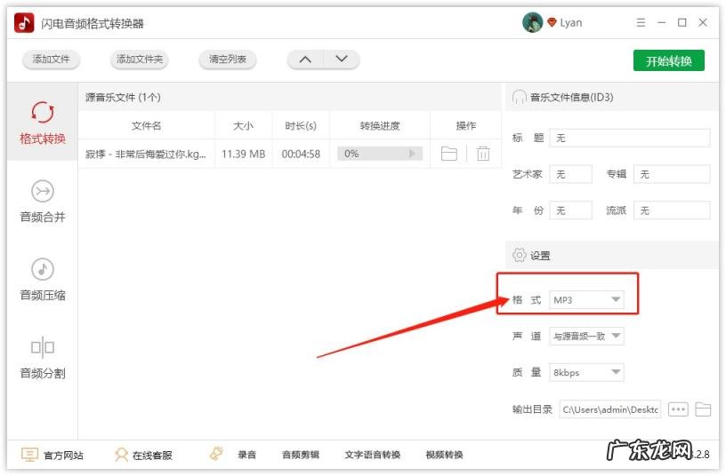Open the 音频压缩 audio compression section

click(43, 279)
